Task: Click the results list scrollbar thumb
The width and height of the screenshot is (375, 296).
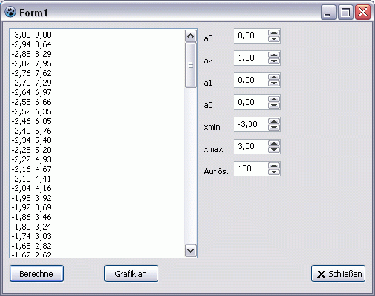Action: 191,65
